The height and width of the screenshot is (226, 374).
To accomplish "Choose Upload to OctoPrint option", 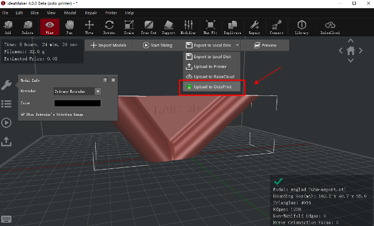I will pos(211,87).
